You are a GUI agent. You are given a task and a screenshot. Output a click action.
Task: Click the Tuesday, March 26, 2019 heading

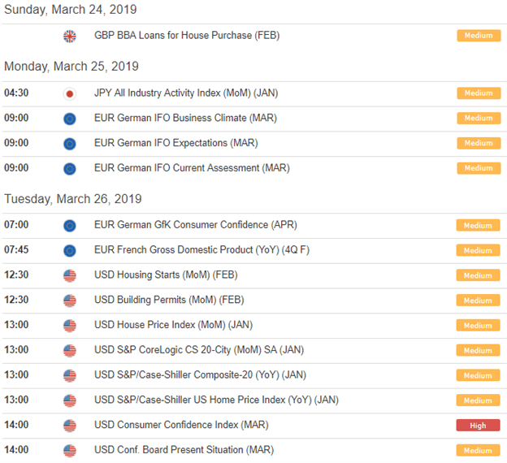point(73,199)
